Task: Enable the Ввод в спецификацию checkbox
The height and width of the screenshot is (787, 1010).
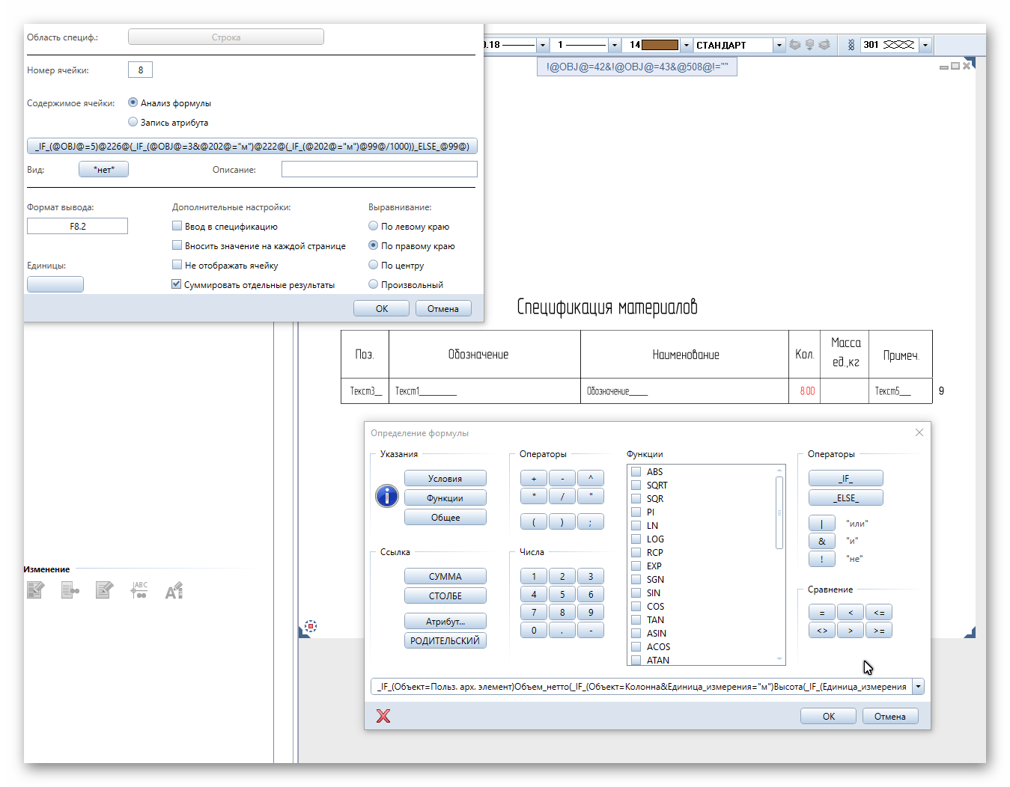Action: coord(177,226)
